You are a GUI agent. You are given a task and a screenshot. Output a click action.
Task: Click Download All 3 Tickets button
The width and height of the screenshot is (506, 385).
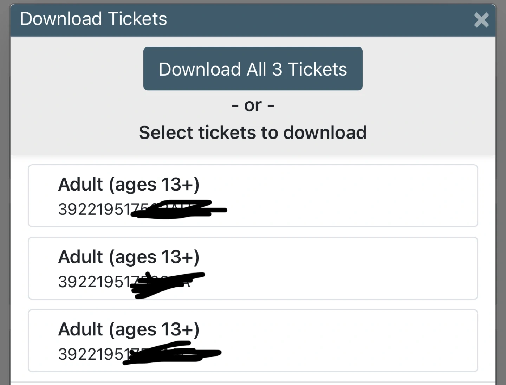coord(253,69)
